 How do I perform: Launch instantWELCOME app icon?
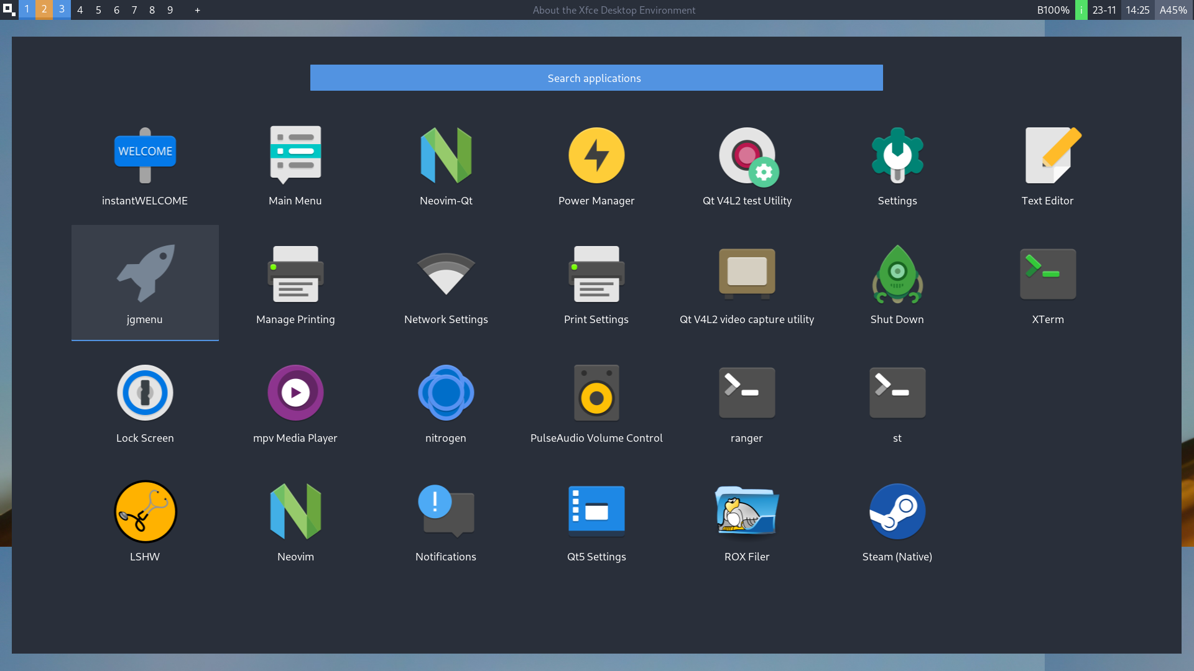145,155
